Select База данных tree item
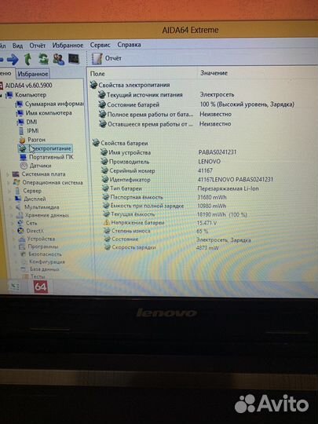Viewport: 318px width, 424px height. click(x=40, y=269)
